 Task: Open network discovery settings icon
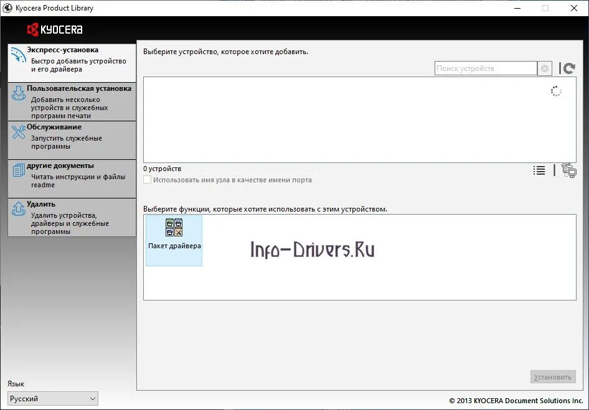568,170
